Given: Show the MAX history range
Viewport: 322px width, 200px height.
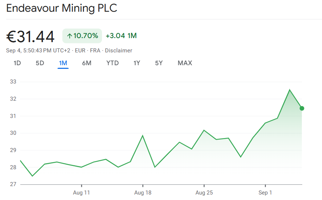Looking at the screenshot, I should click(x=185, y=63).
